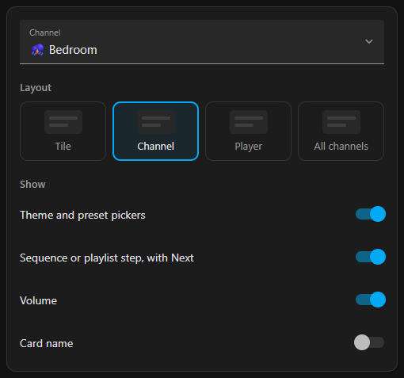The width and height of the screenshot is (404, 378).
Task: Enable the Card name toggle
Action: [369, 342]
